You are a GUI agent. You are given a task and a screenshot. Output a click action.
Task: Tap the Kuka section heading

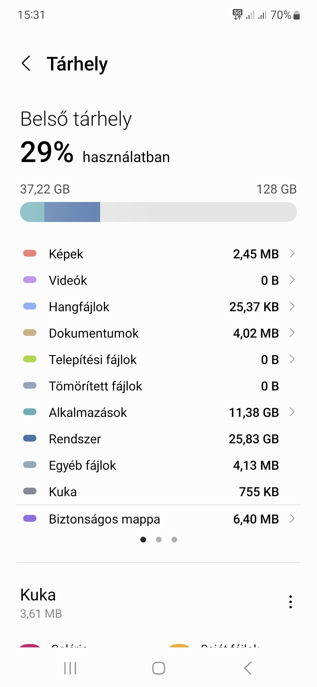tap(38, 594)
